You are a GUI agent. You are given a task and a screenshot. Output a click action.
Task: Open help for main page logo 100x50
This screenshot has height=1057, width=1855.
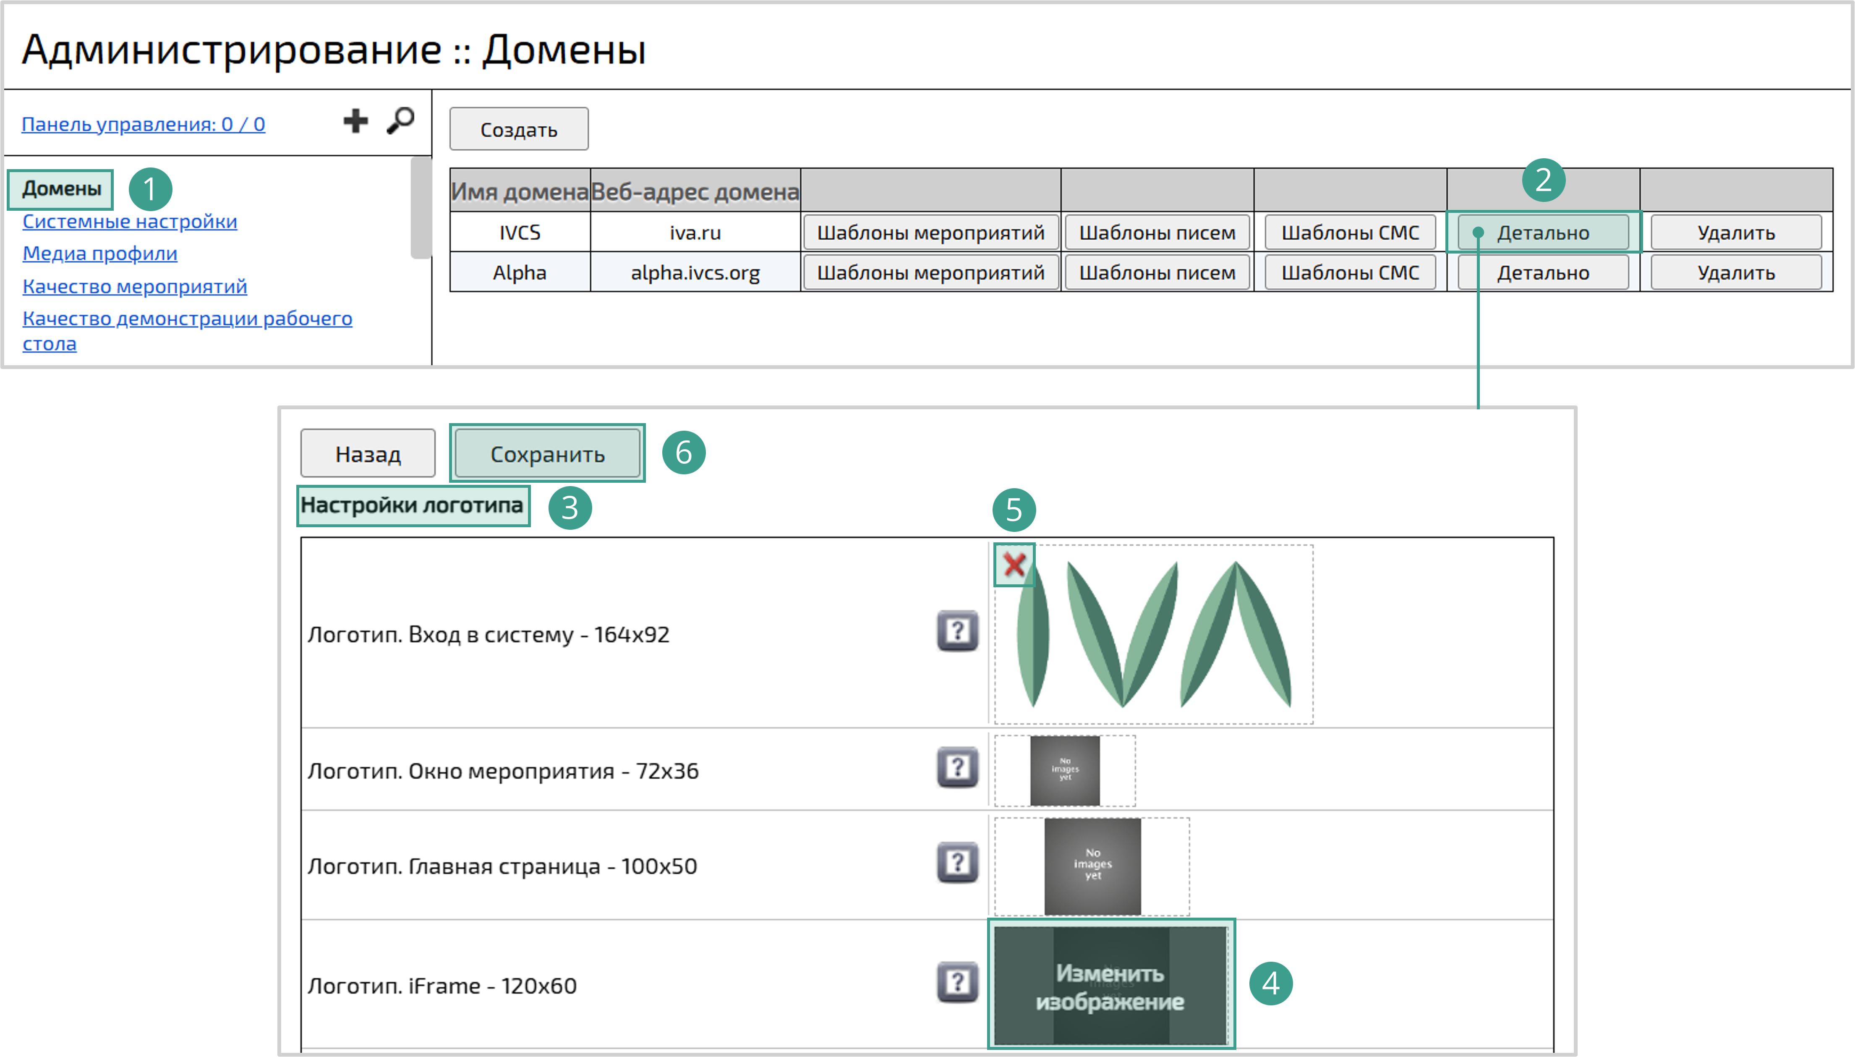tap(957, 863)
